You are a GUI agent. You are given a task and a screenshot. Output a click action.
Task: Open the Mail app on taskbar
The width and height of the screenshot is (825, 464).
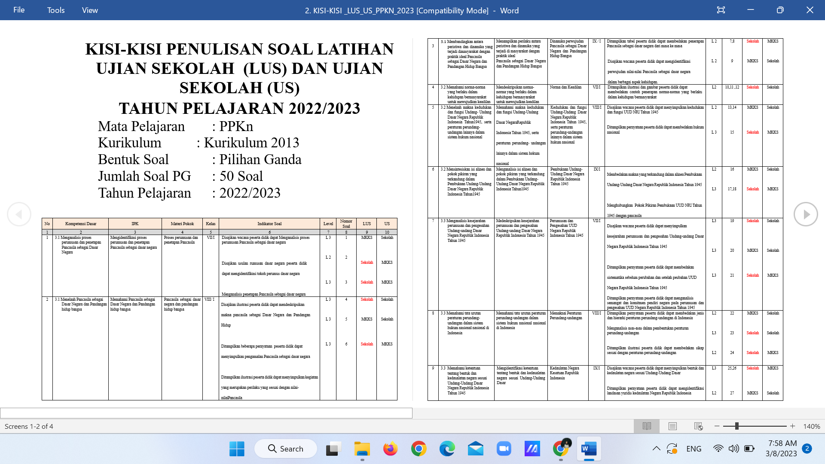click(476, 449)
